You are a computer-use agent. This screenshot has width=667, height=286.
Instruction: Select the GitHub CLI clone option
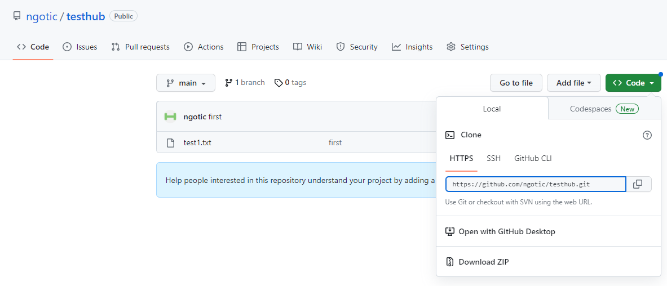[533, 159]
